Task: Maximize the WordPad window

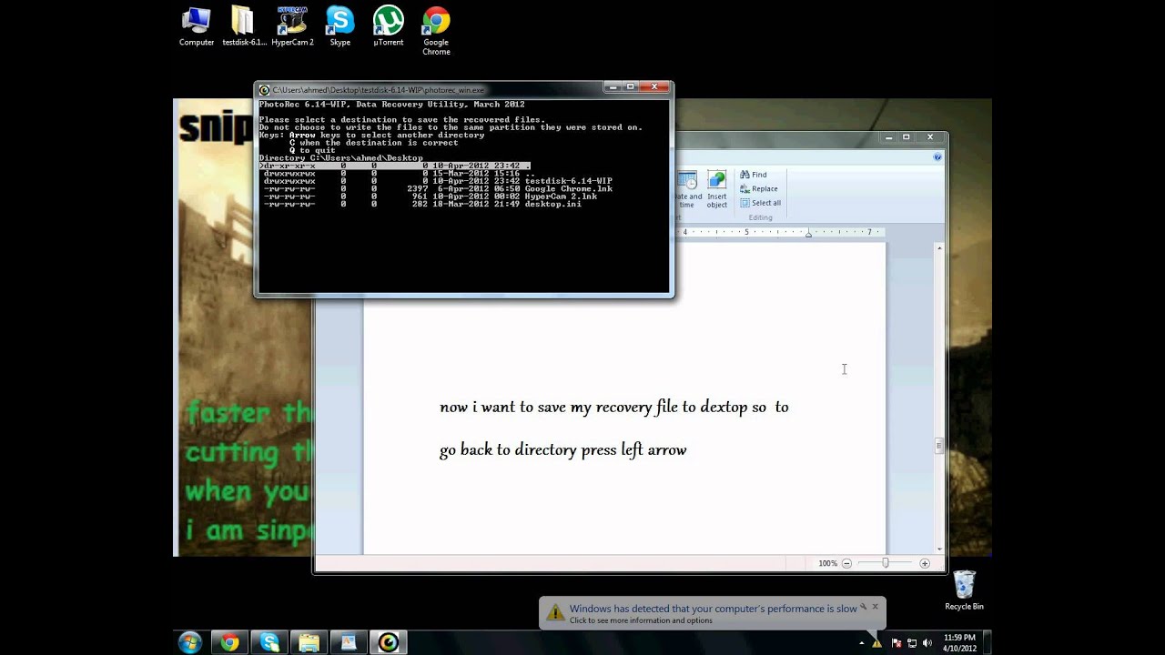Action: coord(906,137)
